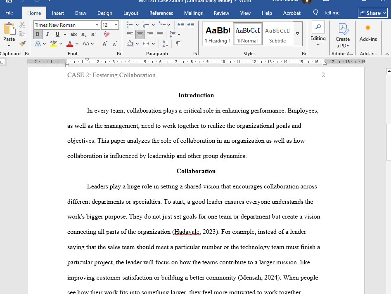Toggle Italic formatting
The image size is (391, 294).
[47, 34]
